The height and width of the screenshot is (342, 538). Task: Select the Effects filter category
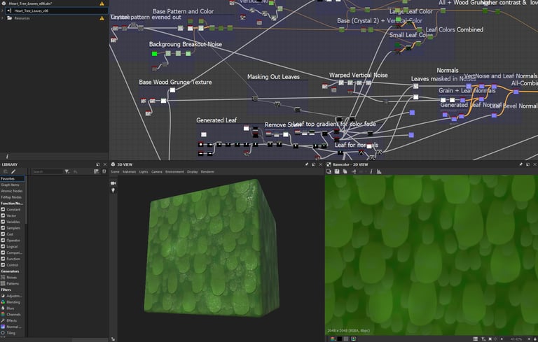click(13, 320)
